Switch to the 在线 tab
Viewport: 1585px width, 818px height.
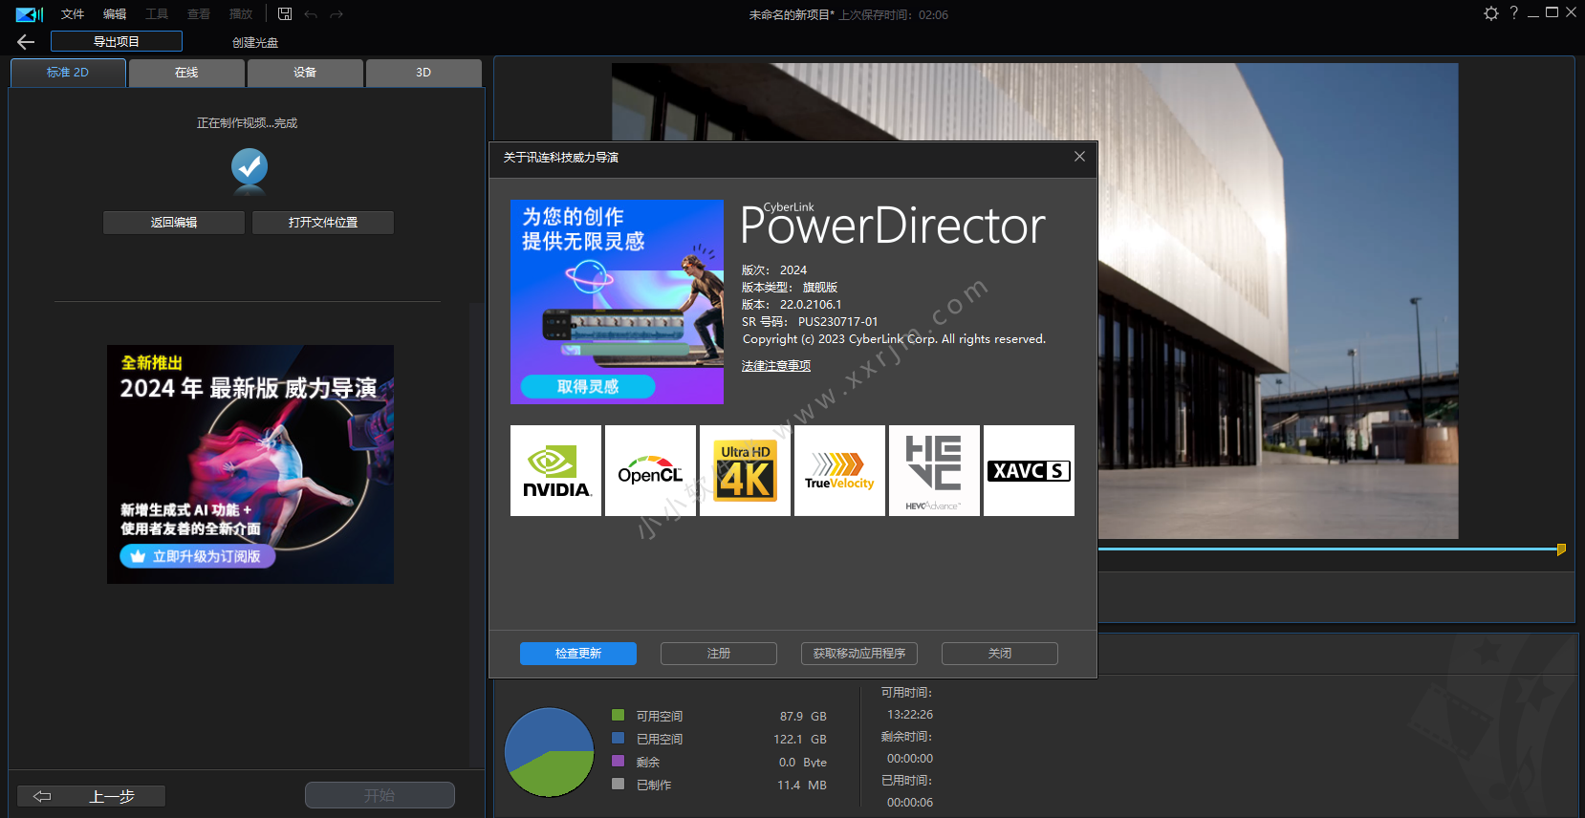click(186, 73)
